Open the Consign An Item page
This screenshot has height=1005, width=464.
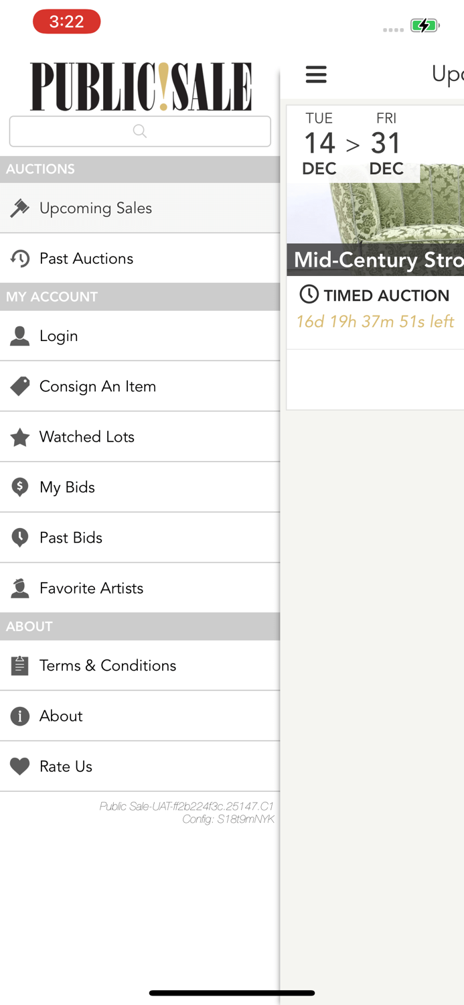[98, 387]
